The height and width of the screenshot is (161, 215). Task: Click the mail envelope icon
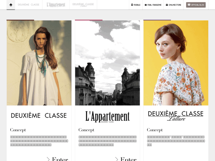(x=146, y=5)
